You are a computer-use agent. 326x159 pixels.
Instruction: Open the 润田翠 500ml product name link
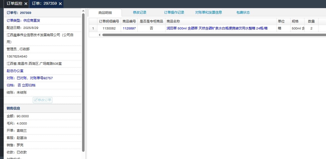[217, 28]
